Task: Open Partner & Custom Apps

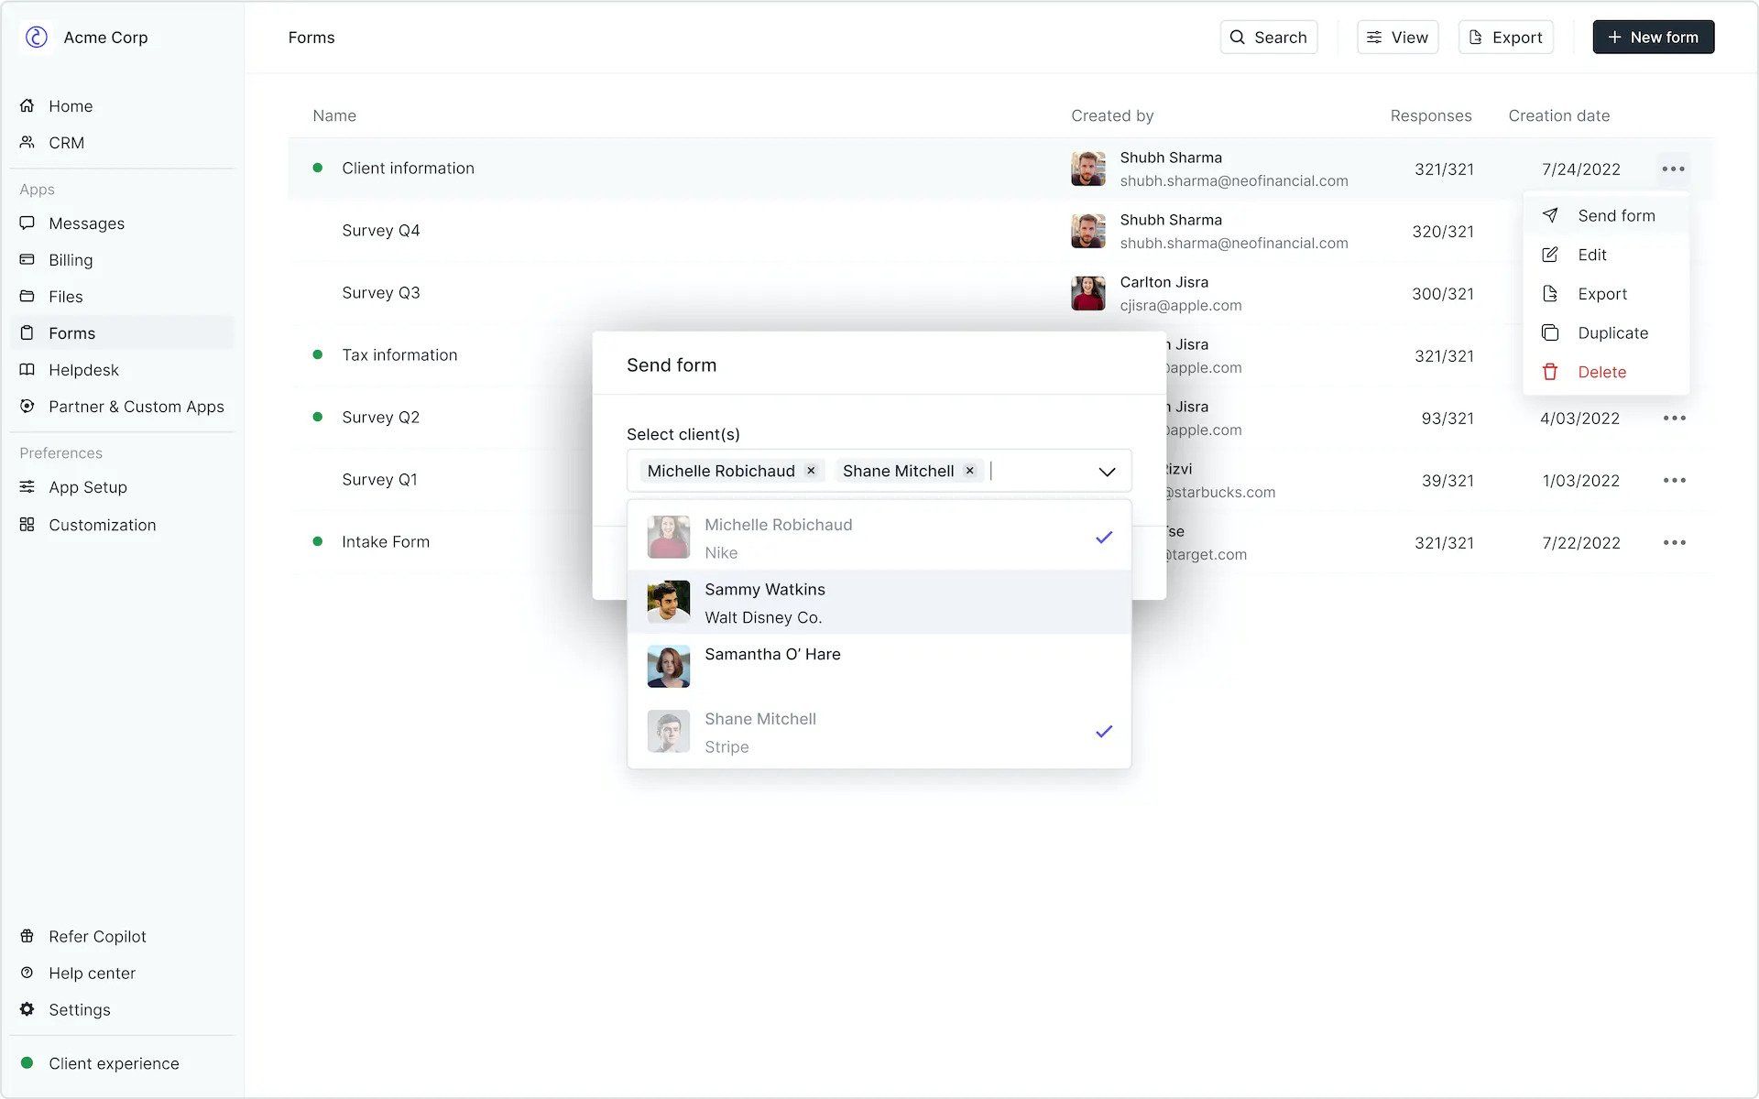Action: point(136,406)
